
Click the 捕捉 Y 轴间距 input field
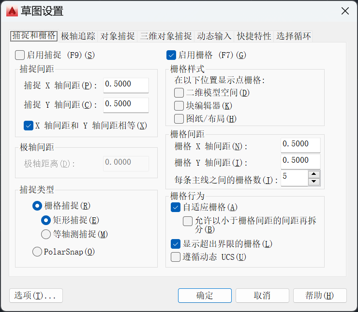coord(126,105)
